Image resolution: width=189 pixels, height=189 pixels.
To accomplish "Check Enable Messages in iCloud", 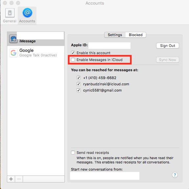I will click(x=73, y=60).
